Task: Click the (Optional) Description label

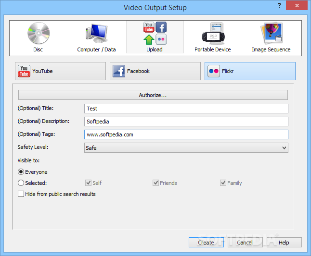Action: 44,121
